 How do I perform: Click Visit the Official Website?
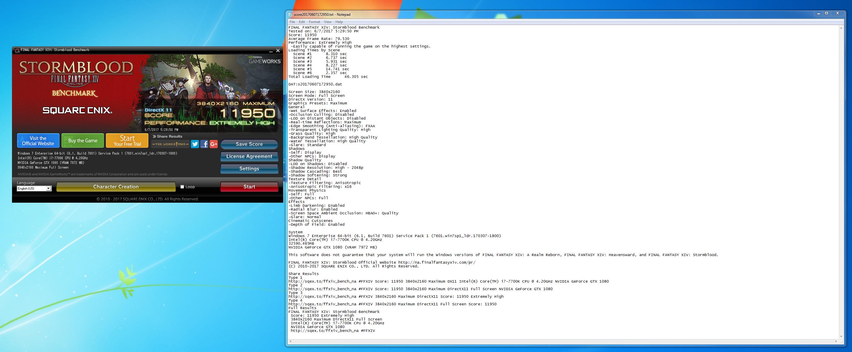38,141
